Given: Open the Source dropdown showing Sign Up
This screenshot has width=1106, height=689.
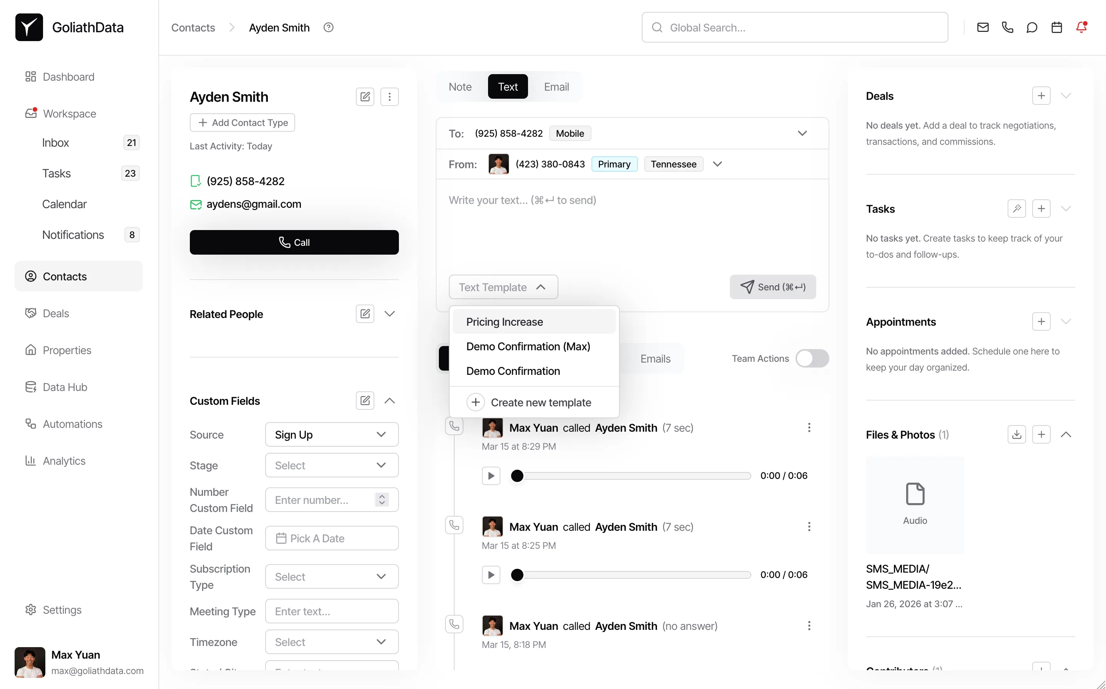Looking at the screenshot, I should pos(331,434).
